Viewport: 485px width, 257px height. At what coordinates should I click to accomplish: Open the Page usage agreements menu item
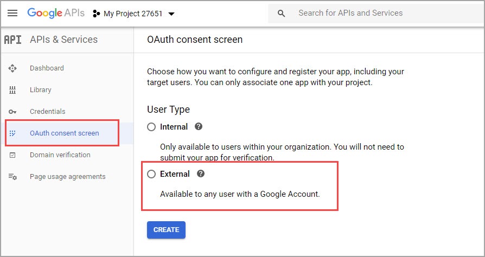tap(67, 177)
